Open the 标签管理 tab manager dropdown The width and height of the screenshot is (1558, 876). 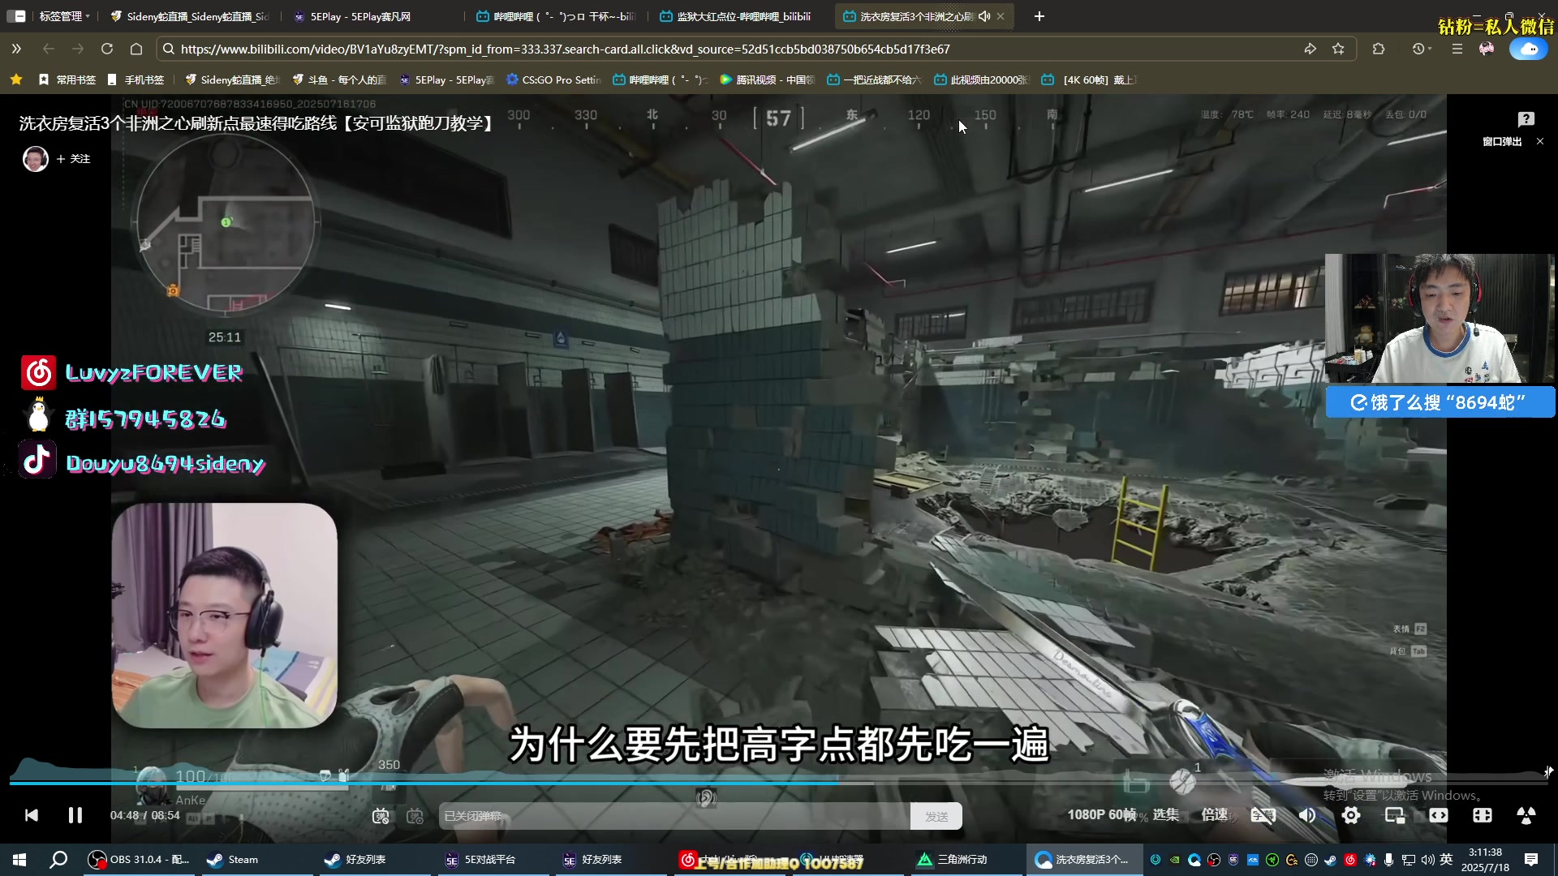coord(63,16)
